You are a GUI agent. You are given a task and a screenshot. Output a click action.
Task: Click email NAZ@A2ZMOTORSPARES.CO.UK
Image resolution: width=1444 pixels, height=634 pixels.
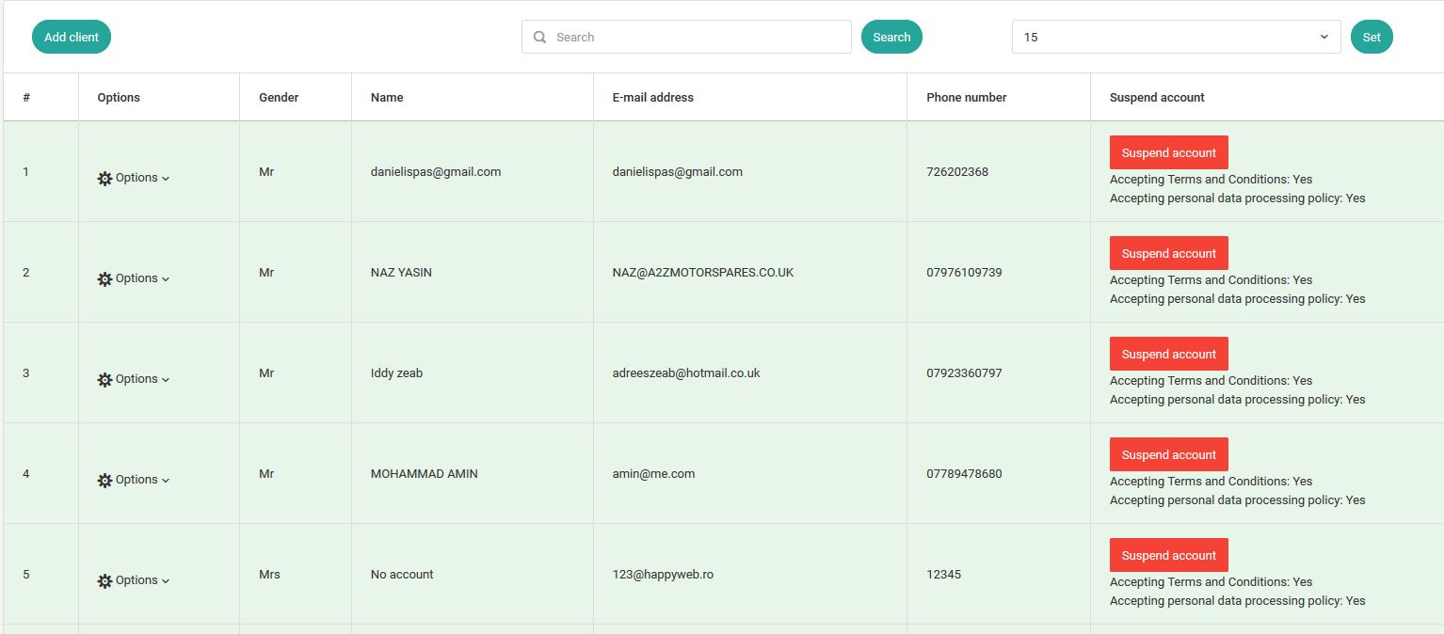pos(703,272)
